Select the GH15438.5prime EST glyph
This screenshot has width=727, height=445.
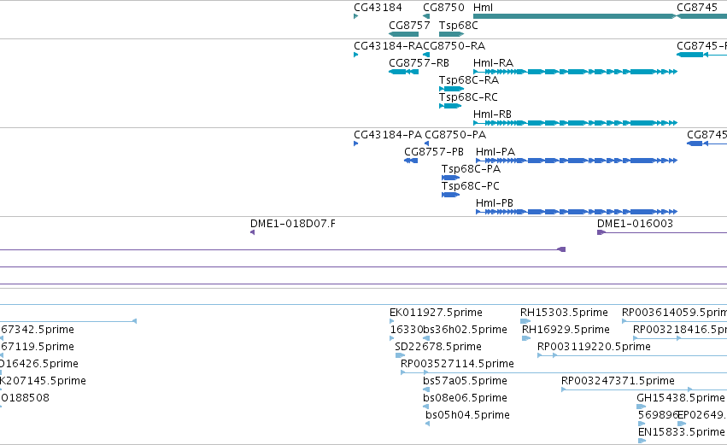(x=642, y=407)
